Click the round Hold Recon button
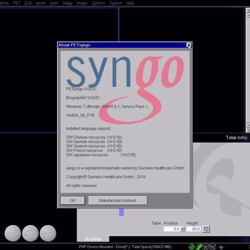The width and height of the screenshot is (250, 250). (30, 233)
